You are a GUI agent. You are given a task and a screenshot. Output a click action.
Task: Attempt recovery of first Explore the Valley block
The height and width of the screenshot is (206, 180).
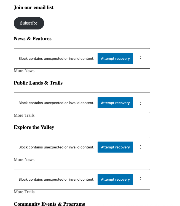(115, 147)
